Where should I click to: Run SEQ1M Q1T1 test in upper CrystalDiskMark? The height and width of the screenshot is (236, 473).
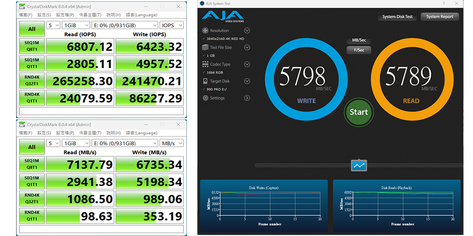[x=32, y=63]
